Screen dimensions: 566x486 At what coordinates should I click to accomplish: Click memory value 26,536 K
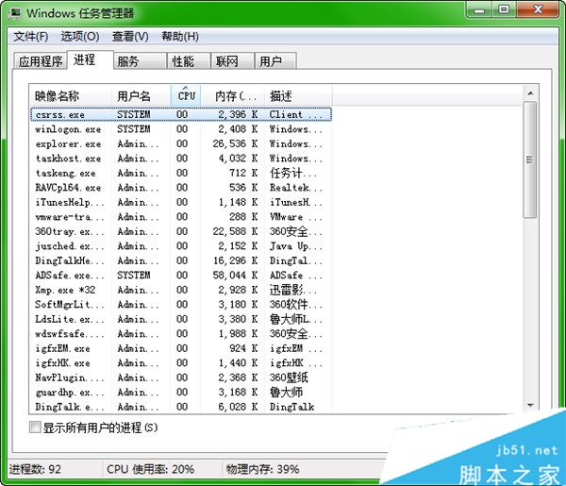coord(235,143)
